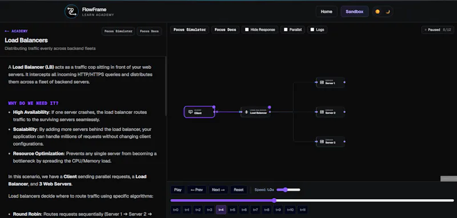Screen dimensions: 457x218
Task: Click the Server 2 rack icon
Action: click(322, 112)
